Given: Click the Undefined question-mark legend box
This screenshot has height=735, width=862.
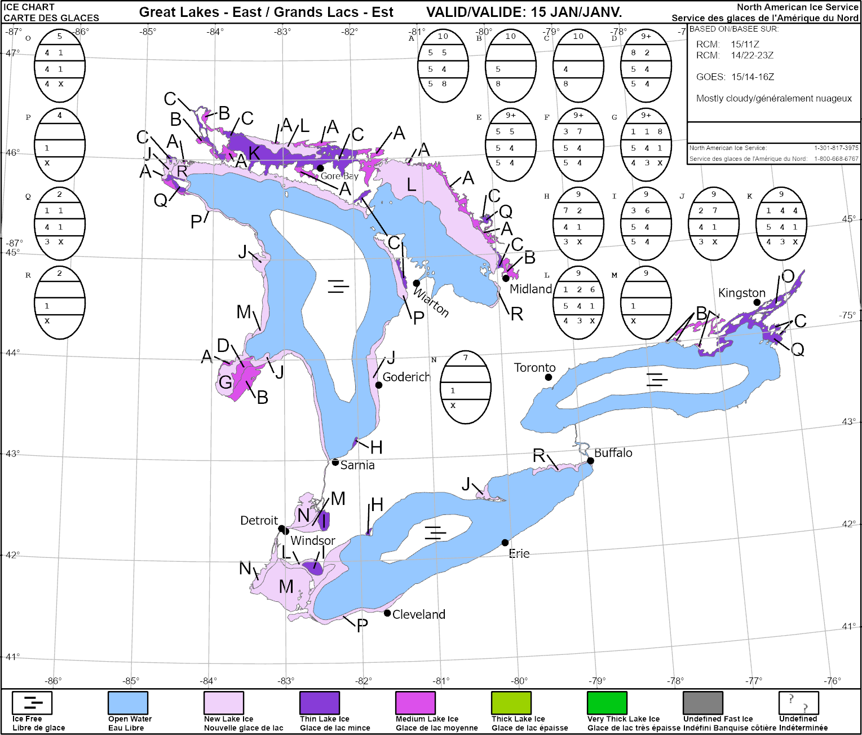Looking at the screenshot, I should pos(798,703).
